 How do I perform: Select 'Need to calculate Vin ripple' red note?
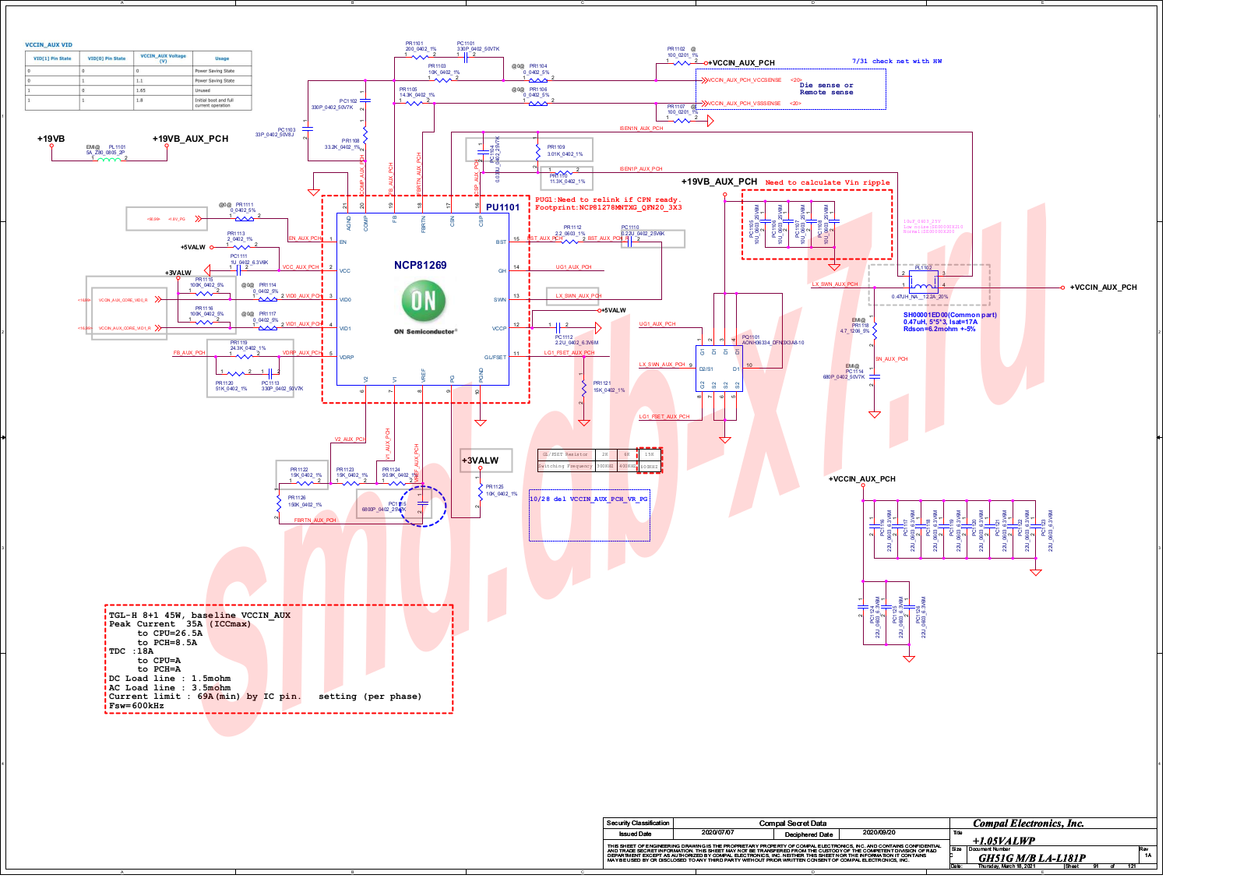827,183
